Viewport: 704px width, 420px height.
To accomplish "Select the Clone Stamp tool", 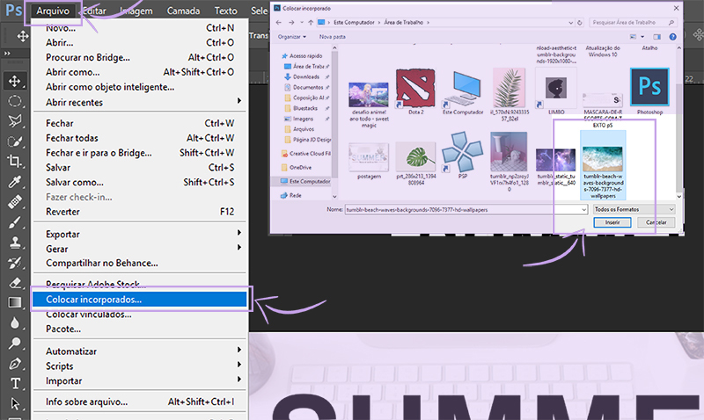I will [x=15, y=243].
